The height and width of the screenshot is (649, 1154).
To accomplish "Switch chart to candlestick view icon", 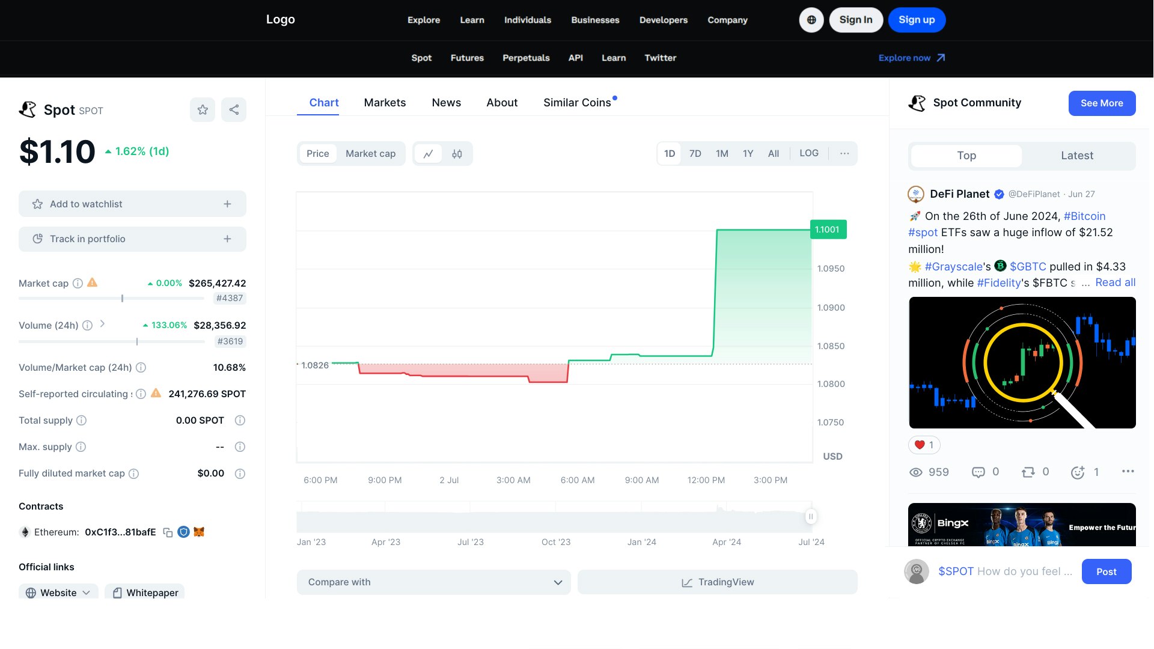I will tap(457, 153).
